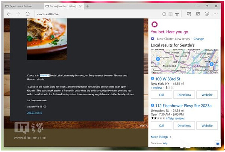Click the highlighted word Seattle's
The width and height of the screenshot is (225, 152).
tap(45, 76)
